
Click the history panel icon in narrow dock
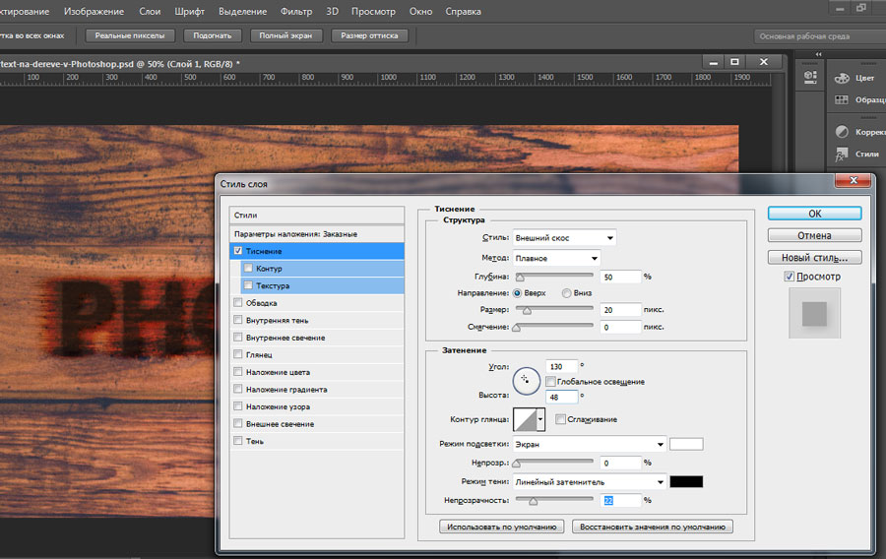click(810, 77)
